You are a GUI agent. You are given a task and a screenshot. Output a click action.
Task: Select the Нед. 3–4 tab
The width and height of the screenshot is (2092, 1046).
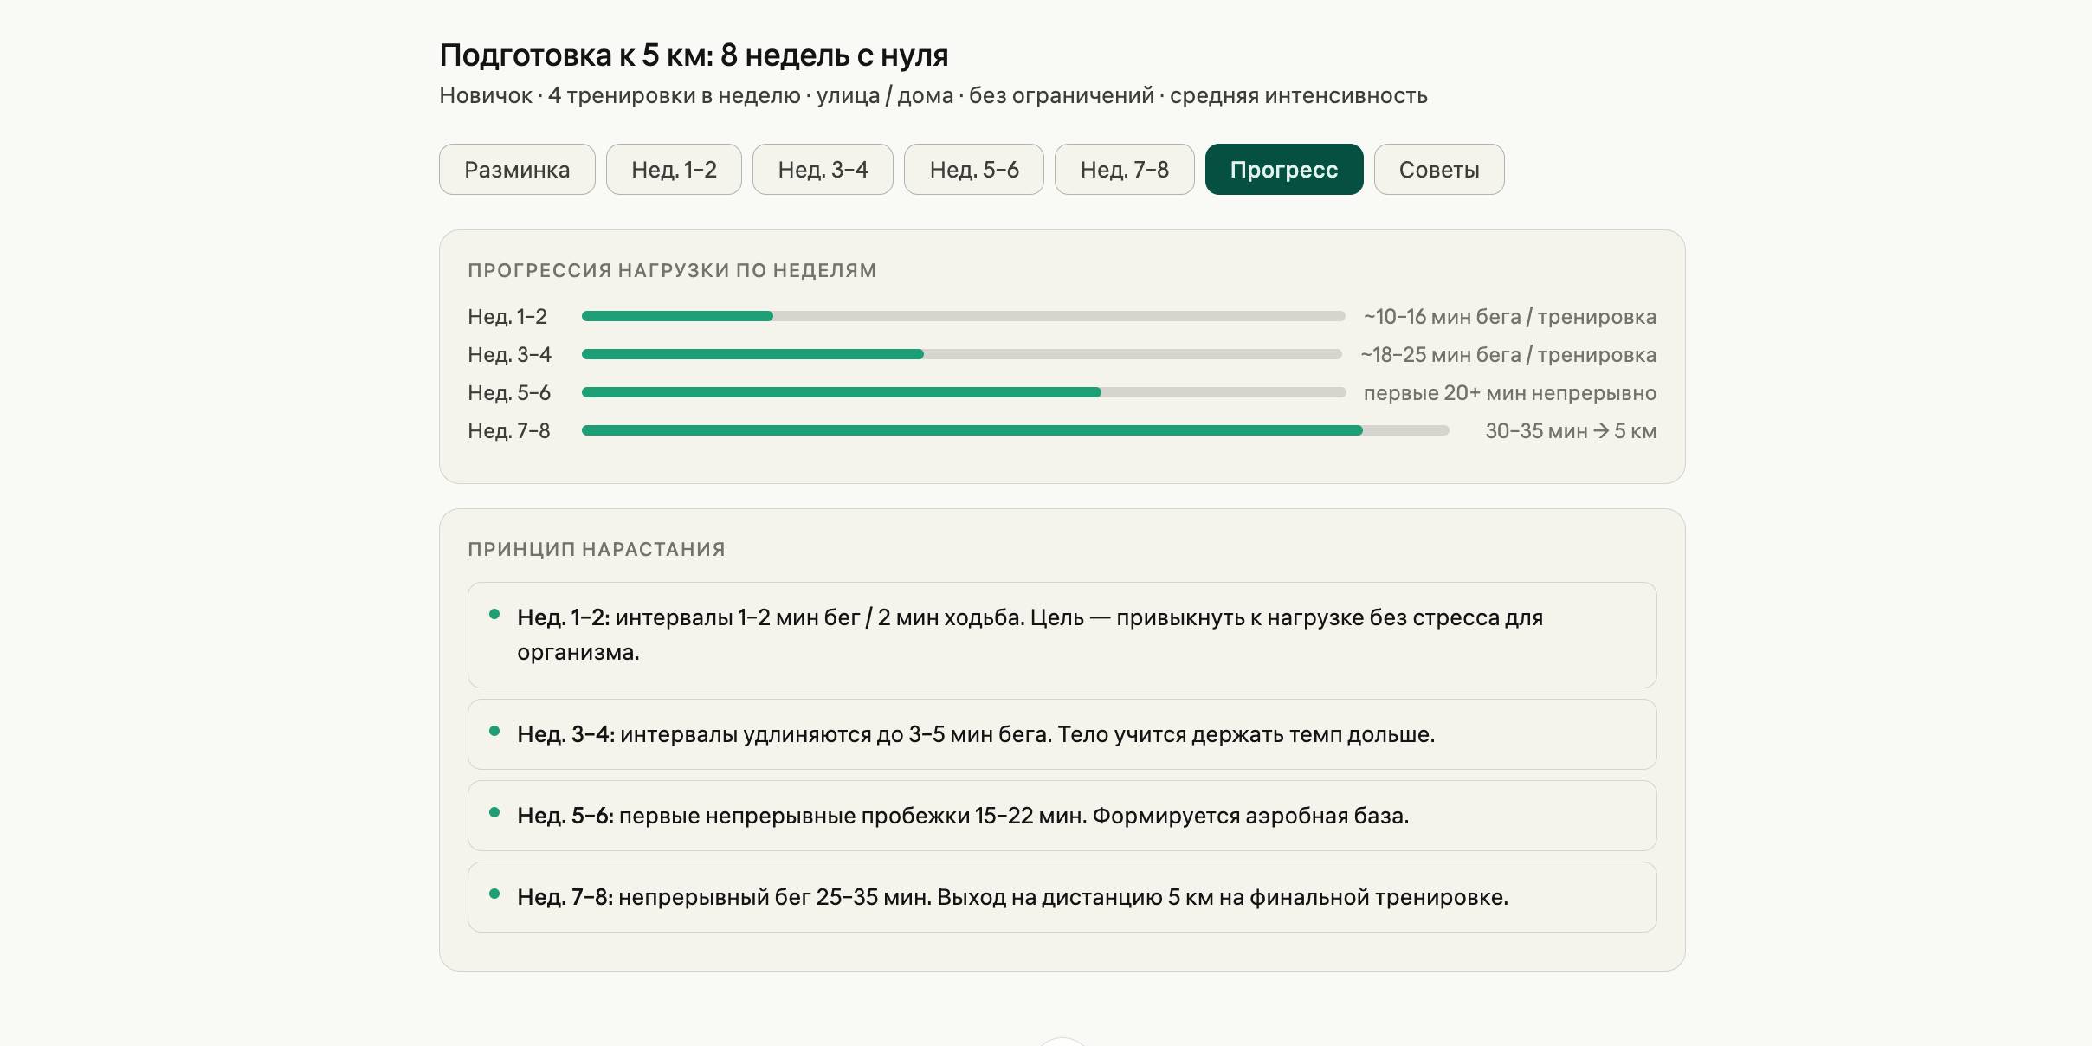(x=823, y=170)
